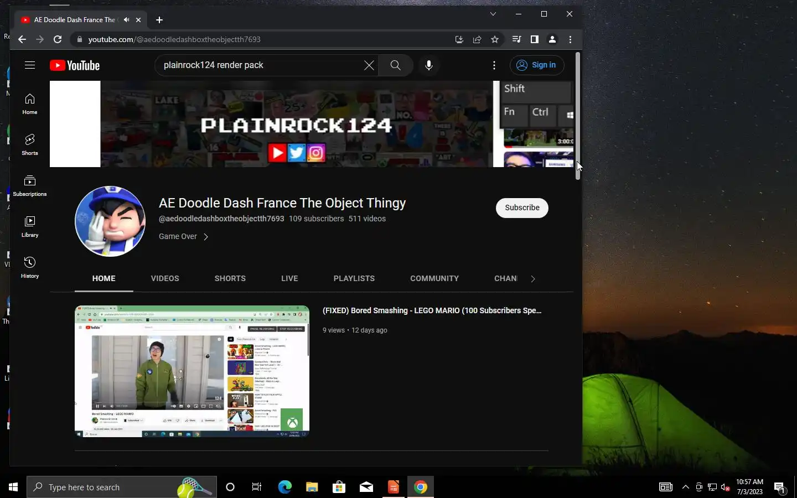Open Chrome profile avatar icon

point(552,39)
